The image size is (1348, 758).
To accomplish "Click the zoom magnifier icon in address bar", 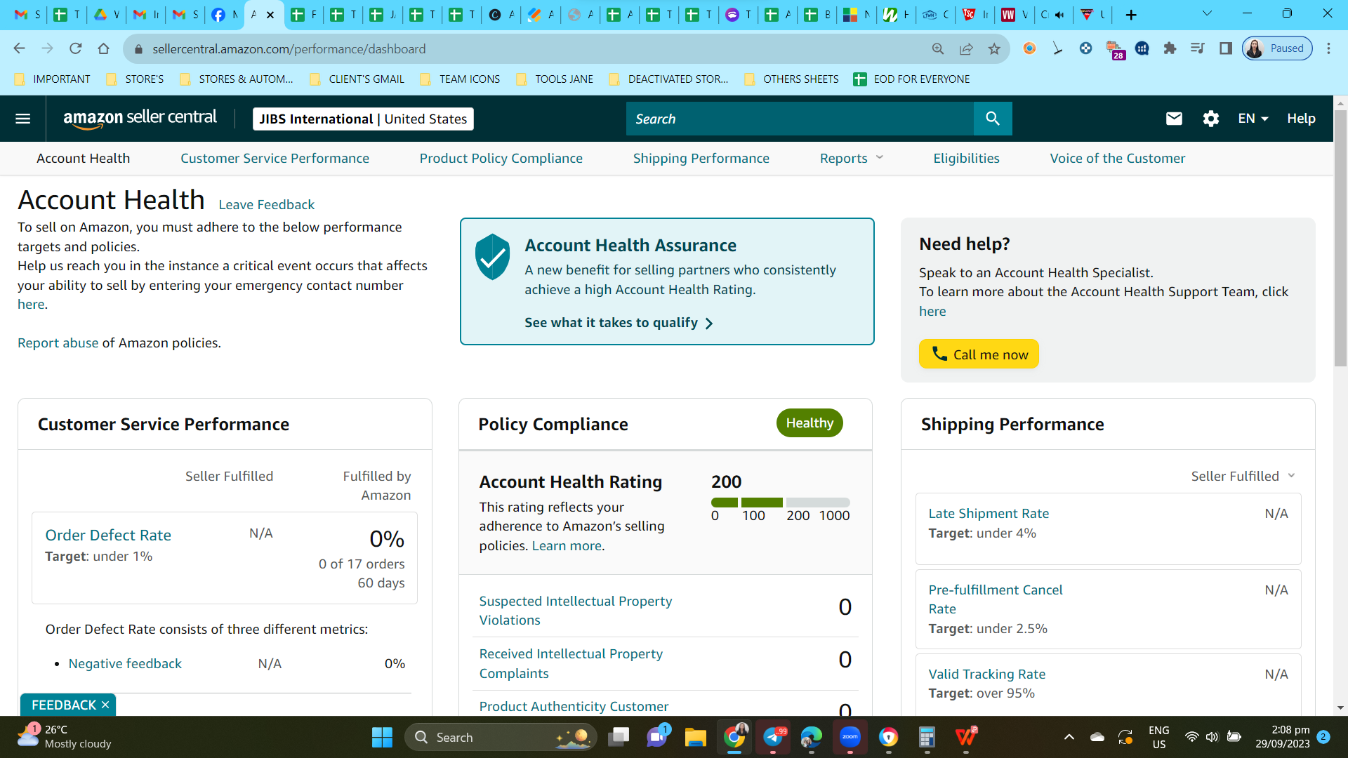I will tap(938, 48).
